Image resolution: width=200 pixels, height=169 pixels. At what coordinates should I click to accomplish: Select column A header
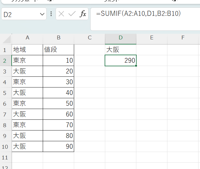pos(28,38)
